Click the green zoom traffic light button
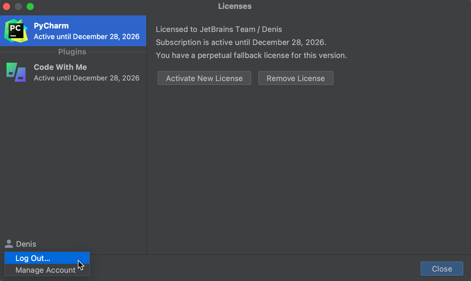This screenshot has height=281, width=471. click(30, 6)
